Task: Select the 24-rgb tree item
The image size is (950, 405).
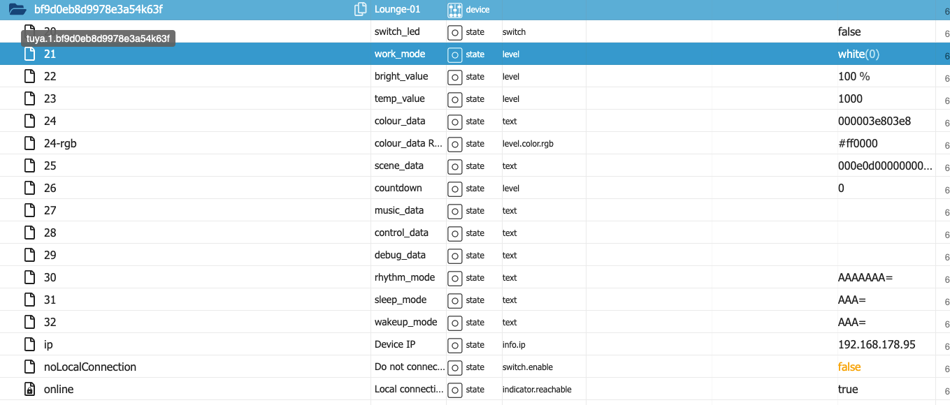Action: pyautogui.click(x=60, y=143)
